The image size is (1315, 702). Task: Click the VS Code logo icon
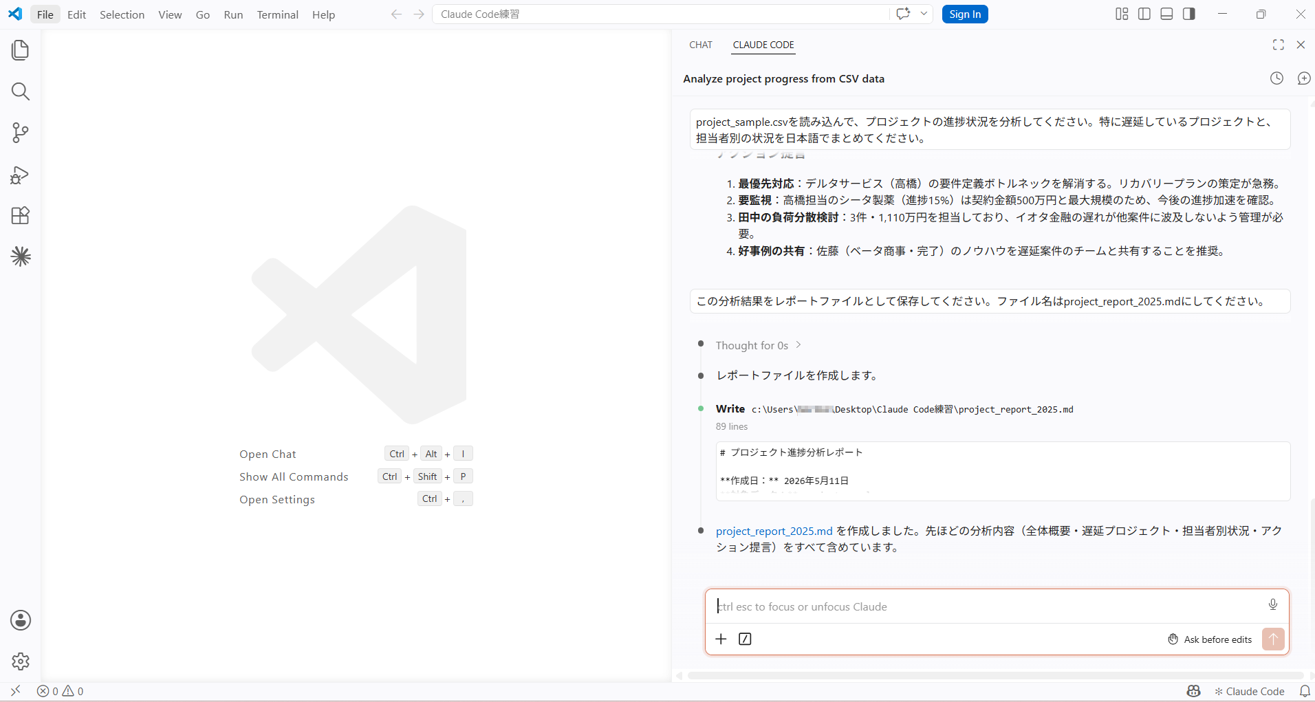(x=15, y=14)
